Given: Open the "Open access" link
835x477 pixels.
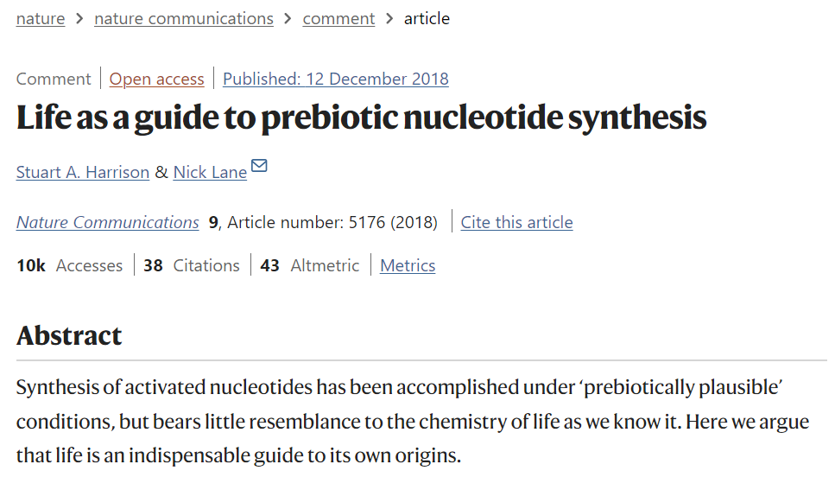Looking at the screenshot, I should pyautogui.click(x=156, y=79).
